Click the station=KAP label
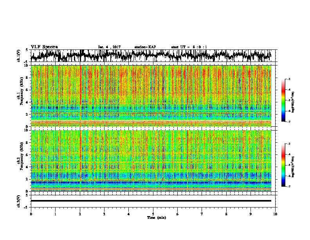 click(x=145, y=47)
